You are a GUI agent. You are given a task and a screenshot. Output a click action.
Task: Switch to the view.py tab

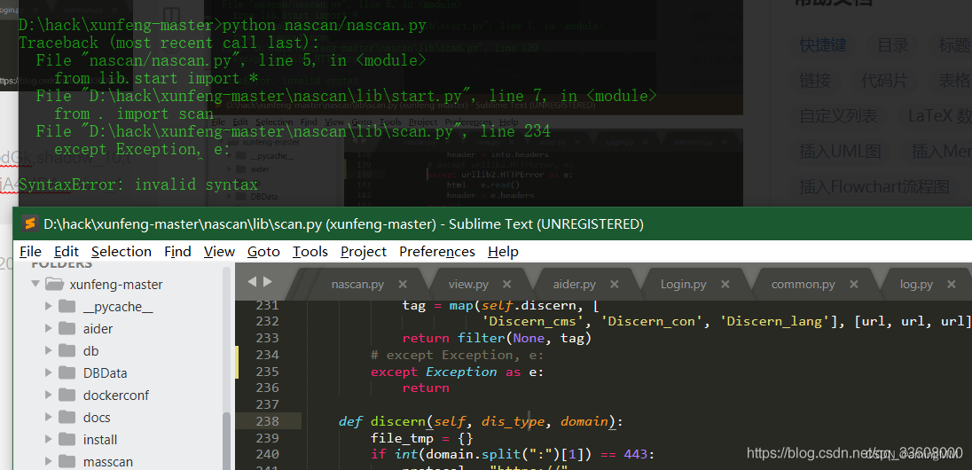[x=468, y=285]
